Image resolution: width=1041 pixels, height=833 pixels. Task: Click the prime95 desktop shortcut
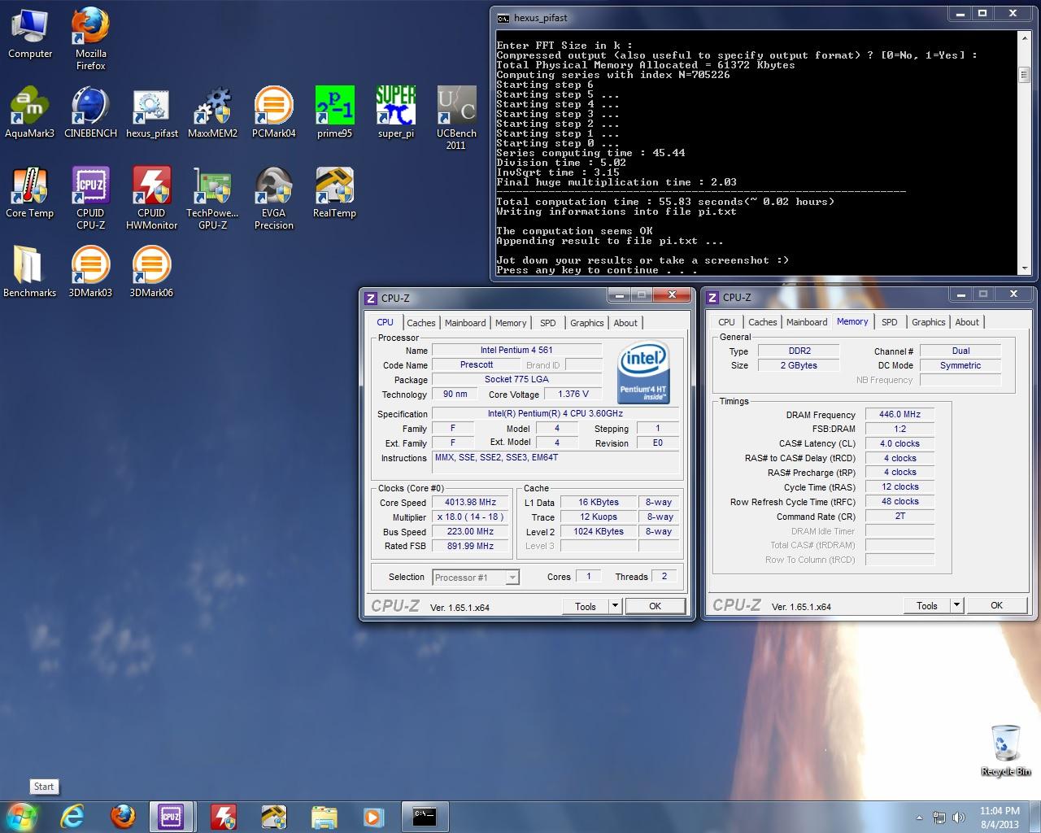[334, 112]
